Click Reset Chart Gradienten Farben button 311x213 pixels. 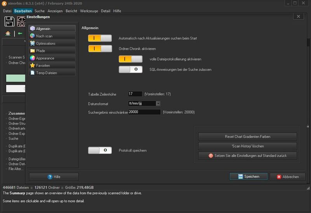click(247, 137)
